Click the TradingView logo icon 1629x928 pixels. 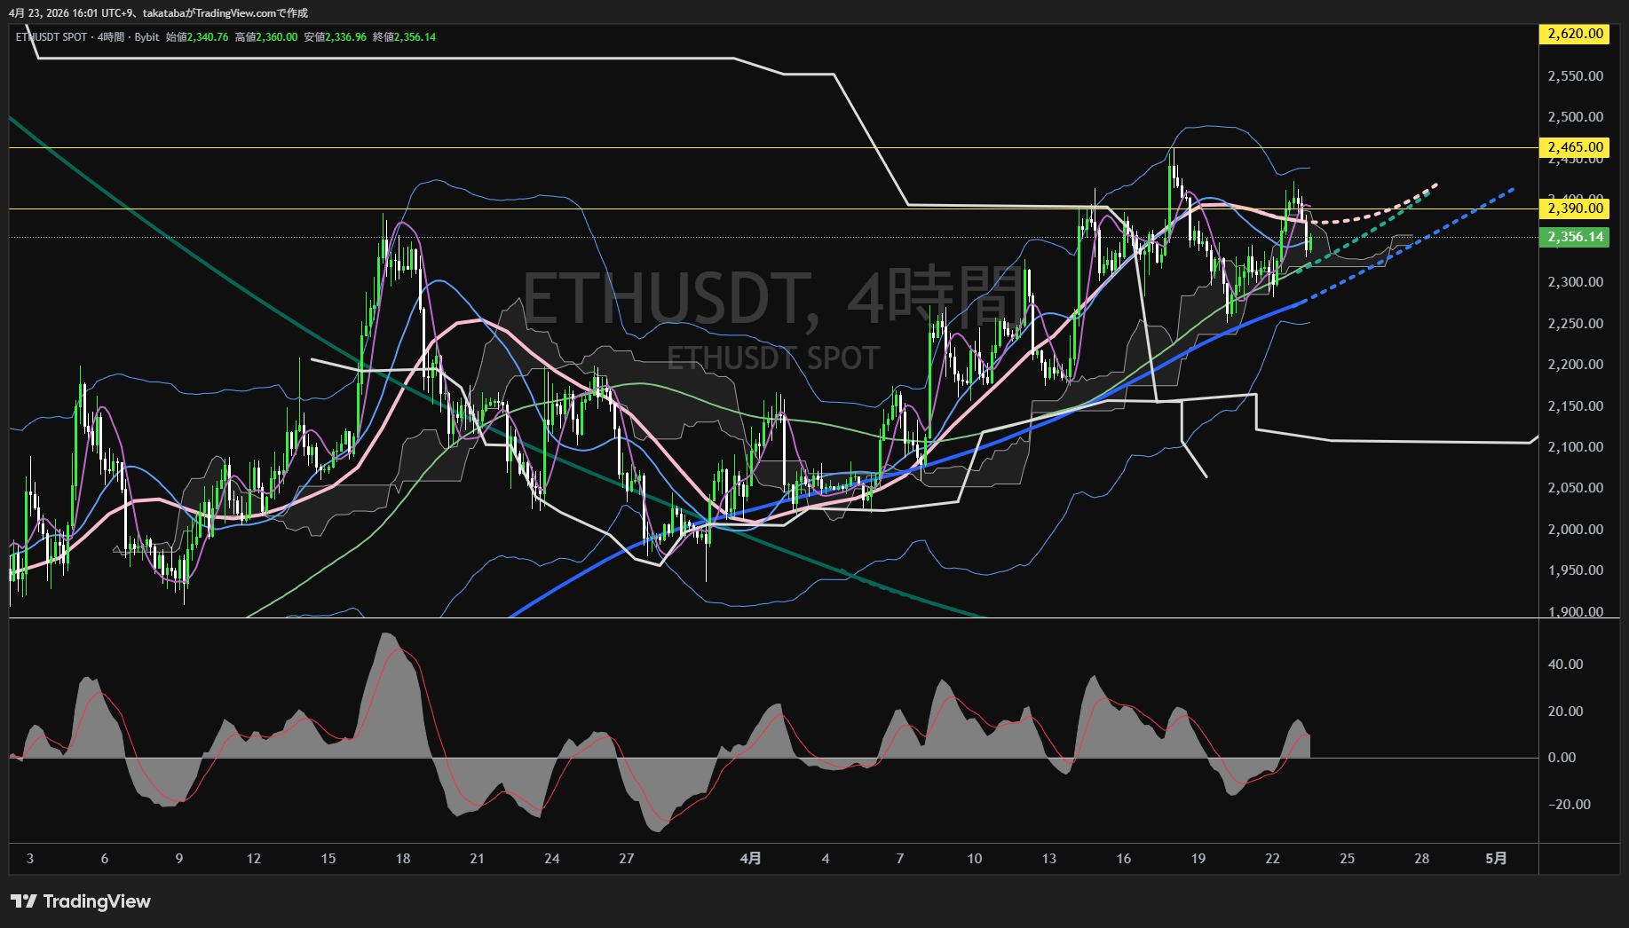pos(23,901)
